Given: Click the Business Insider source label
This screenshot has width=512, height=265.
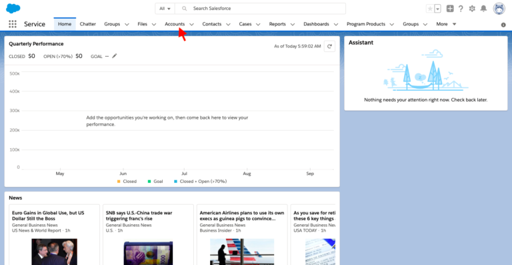Looking at the screenshot, I should coord(215,230).
